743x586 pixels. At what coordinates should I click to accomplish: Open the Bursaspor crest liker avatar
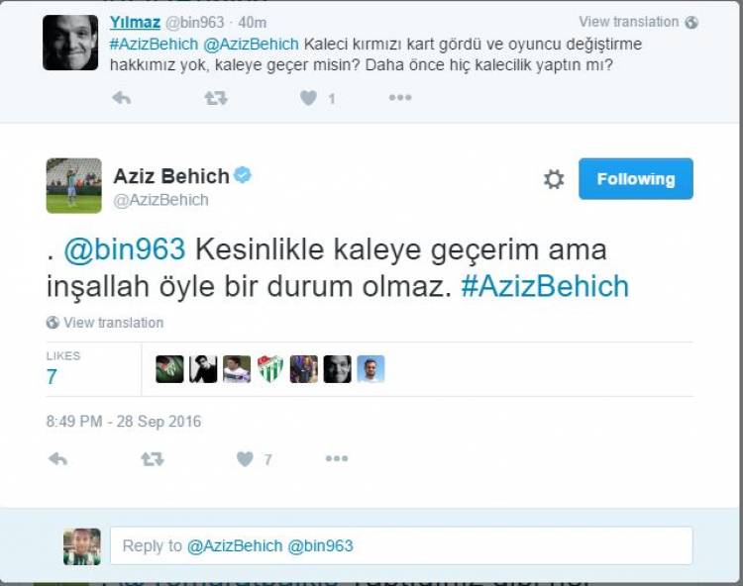(x=270, y=369)
